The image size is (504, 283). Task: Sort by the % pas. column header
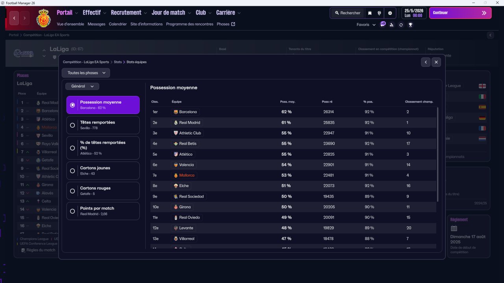tap(368, 102)
